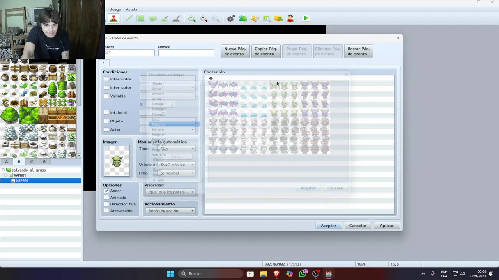Click the Zoom In magnifier icon
This screenshot has width=499, height=280.
(x=192, y=18)
